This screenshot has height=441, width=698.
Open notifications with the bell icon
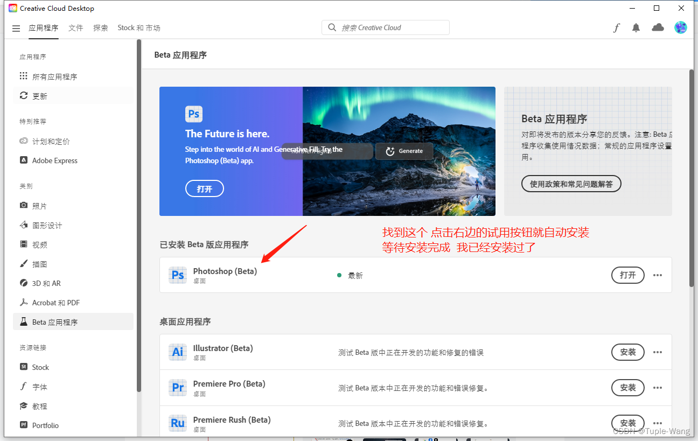click(636, 27)
